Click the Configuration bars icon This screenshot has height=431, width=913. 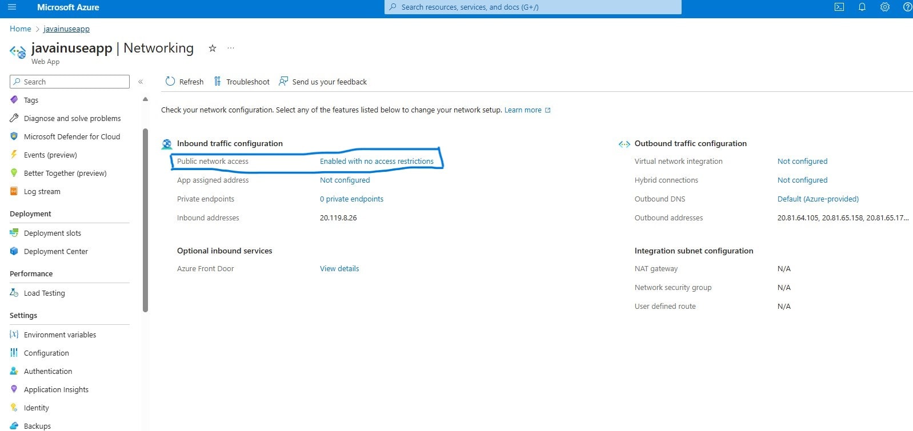[x=14, y=353]
